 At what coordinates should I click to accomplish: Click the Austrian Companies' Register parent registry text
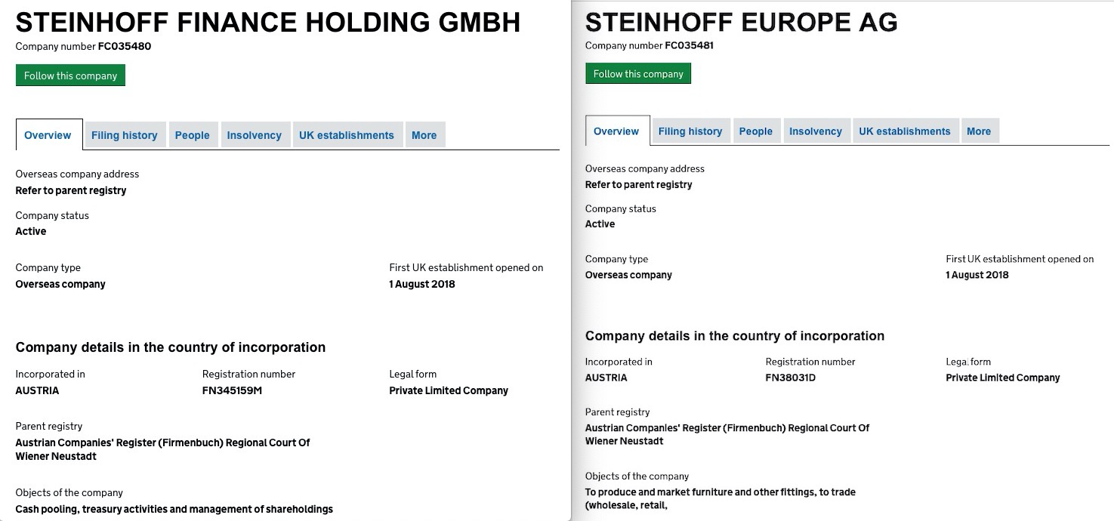[x=163, y=449]
